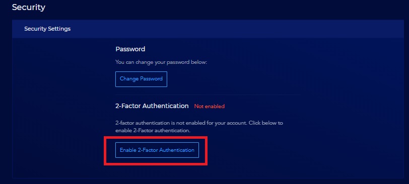Click the Security page title

[x=29, y=7]
